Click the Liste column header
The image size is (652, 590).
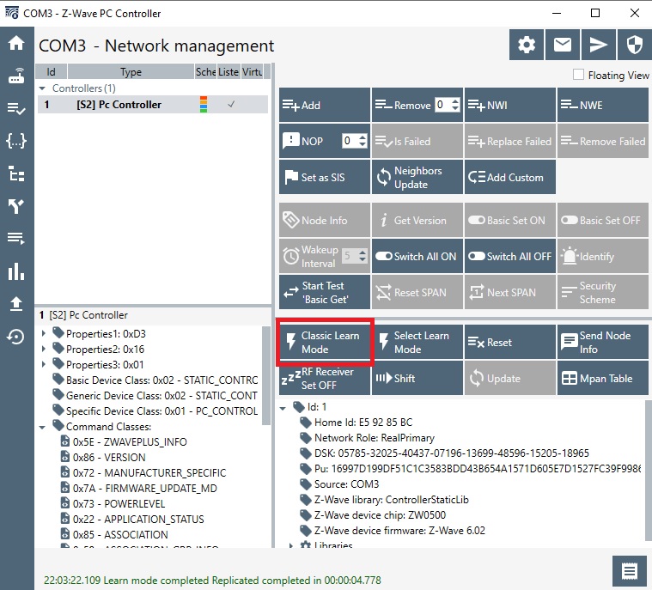pyautogui.click(x=229, y=71)
